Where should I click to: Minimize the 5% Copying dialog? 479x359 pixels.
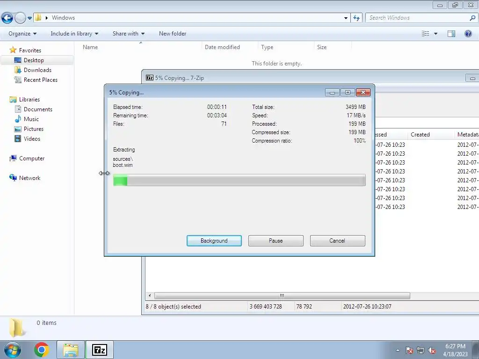coord(333,93)
